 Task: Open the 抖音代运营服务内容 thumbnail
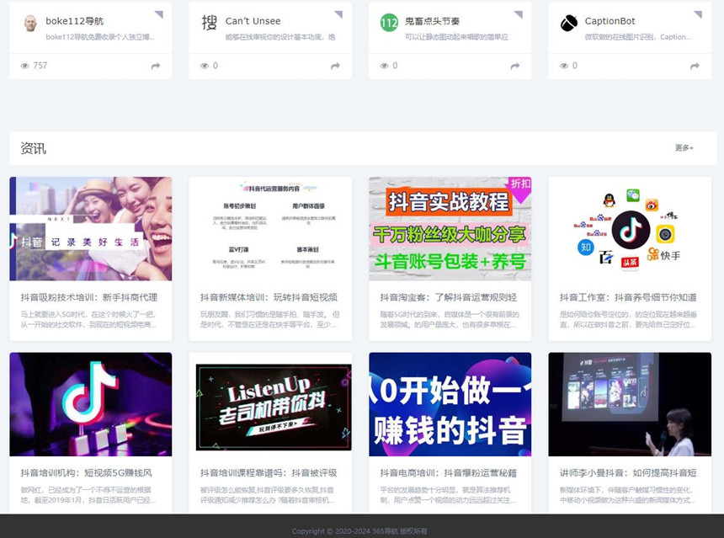[x=270, y=229]
